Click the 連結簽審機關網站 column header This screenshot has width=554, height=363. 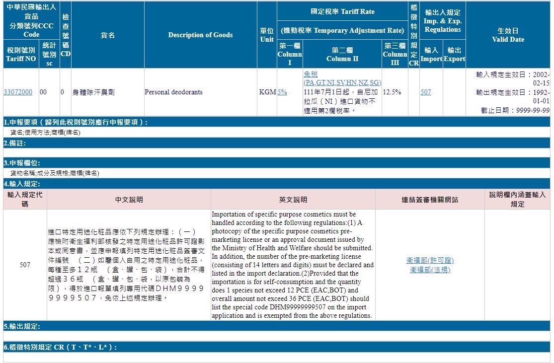coord(430,200)
